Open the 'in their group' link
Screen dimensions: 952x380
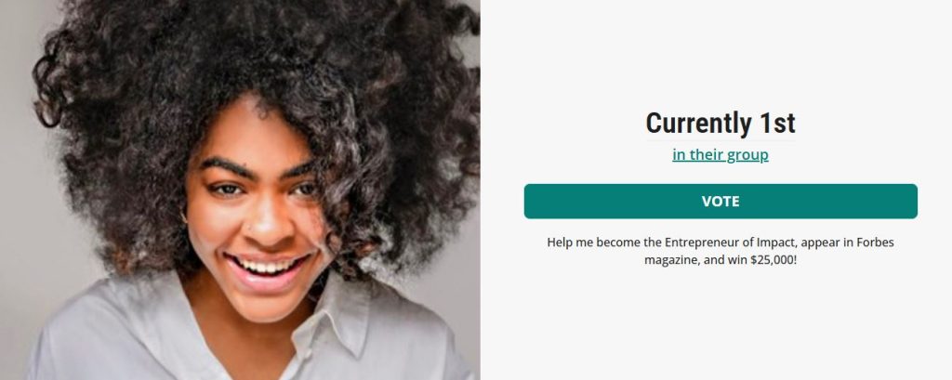point(721,155)
